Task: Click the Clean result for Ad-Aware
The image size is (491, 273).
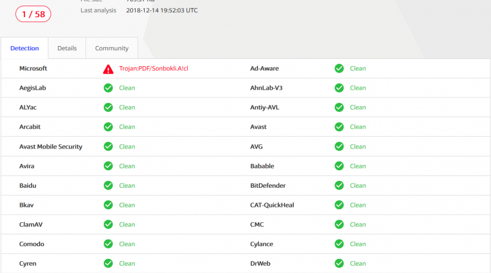Action: pyautogui.click(x=358, y=68)
